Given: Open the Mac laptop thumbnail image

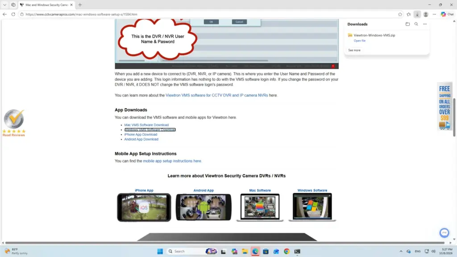Looking at the screenshot, I should [260, 207].
